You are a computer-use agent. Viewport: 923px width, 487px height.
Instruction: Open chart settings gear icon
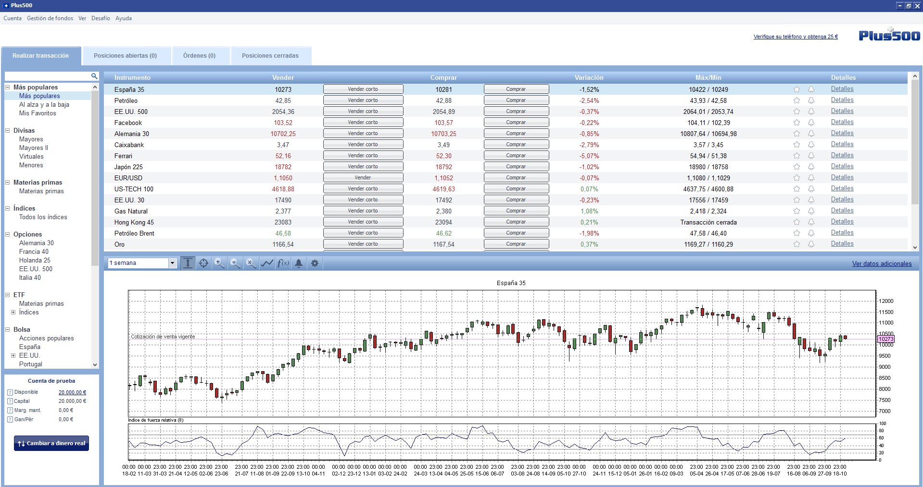pyautogui.click(x=315, y=263)
